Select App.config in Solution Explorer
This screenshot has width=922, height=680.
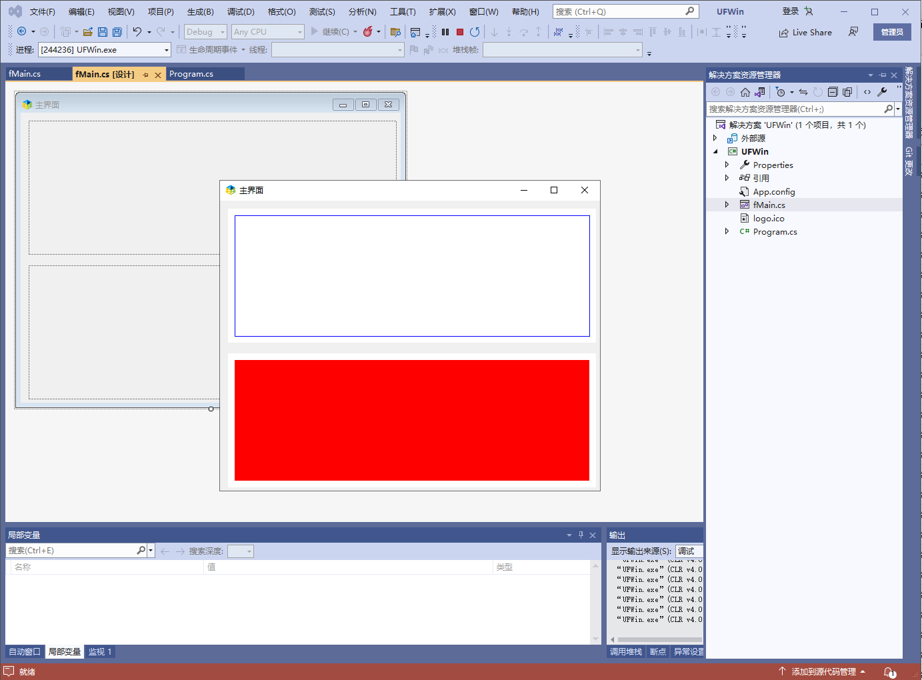pos(774,191)
